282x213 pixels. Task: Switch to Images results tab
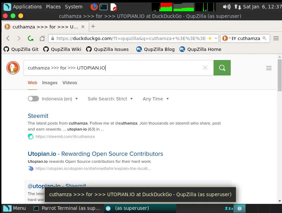pos(50,83)
